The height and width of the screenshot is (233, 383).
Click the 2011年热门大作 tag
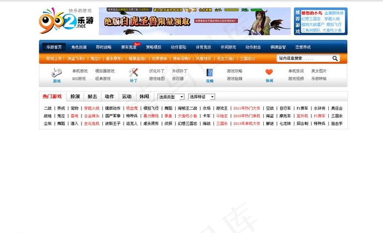(x=247, y=108)
